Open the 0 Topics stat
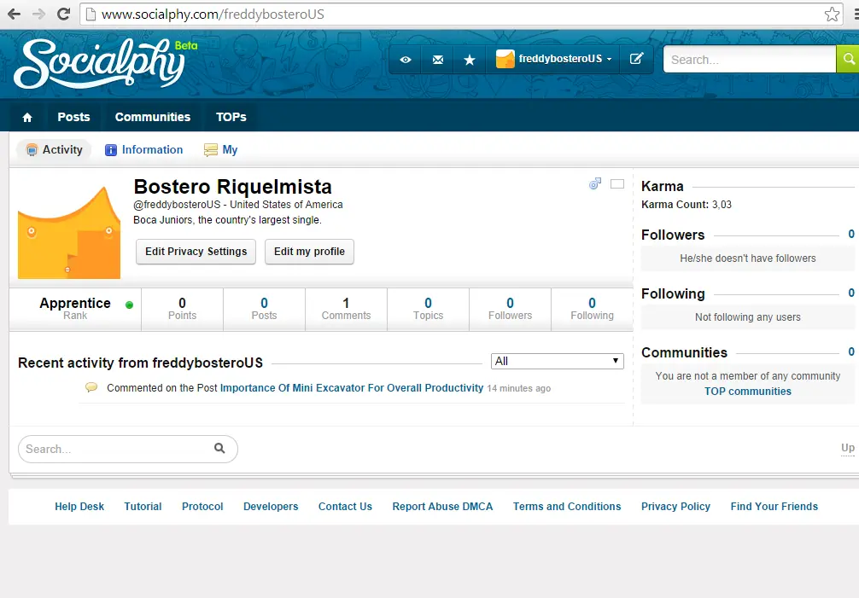Screen dimensions: 859x598 pyautogui.click(x=429, y=309)
